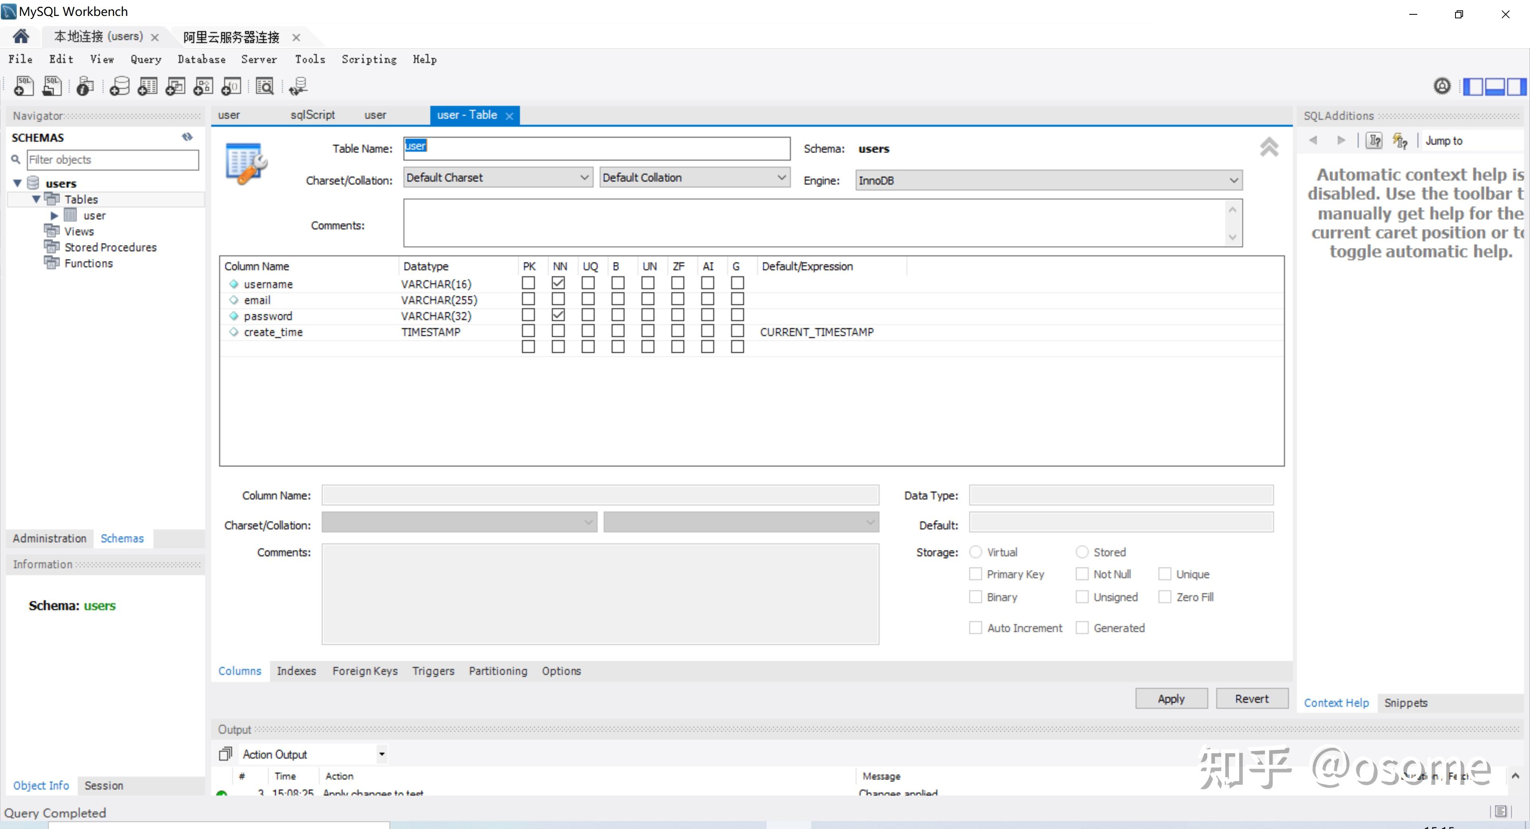
Task: Create a new SQL tab icon
Action: point(24,86)
